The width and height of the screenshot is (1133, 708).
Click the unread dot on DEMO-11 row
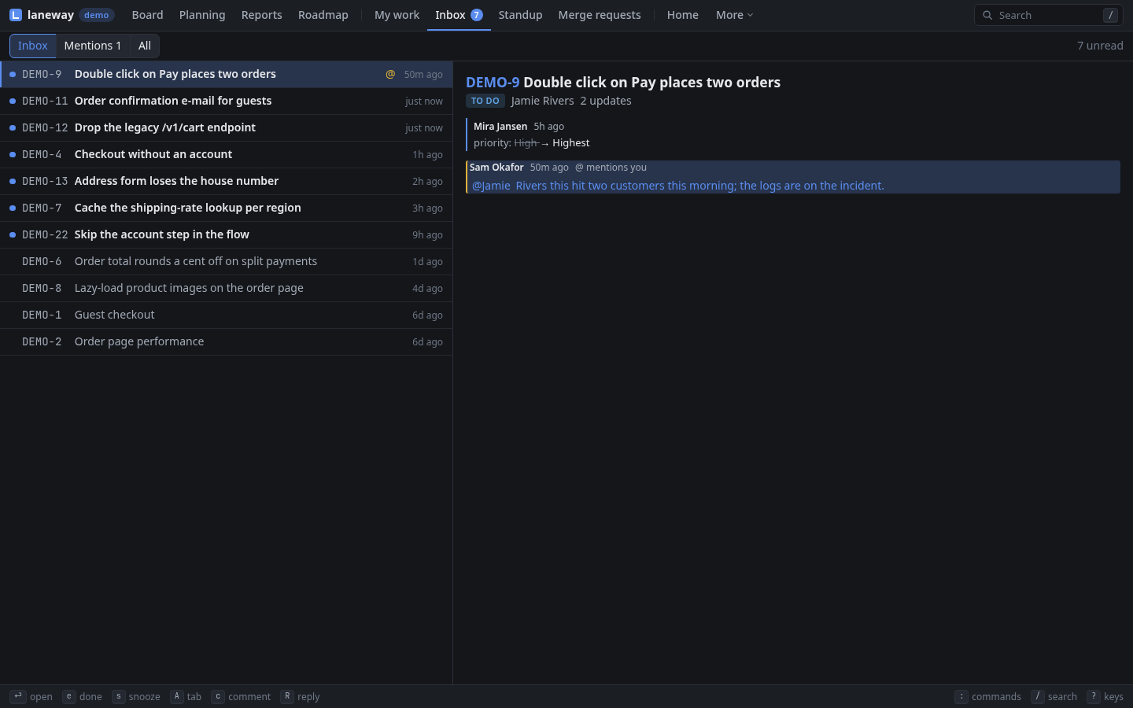click(x=13, y=101)
